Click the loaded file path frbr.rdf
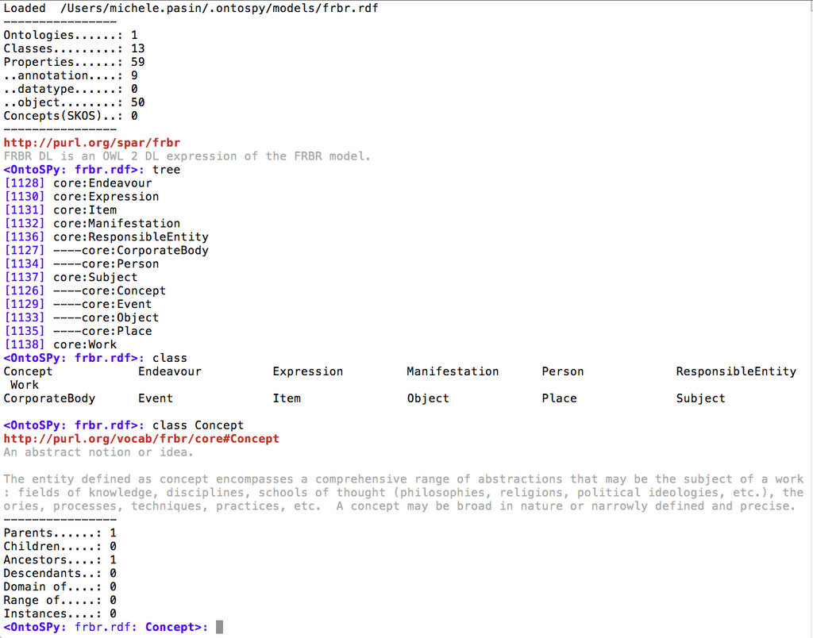 [x=219, y=9]
